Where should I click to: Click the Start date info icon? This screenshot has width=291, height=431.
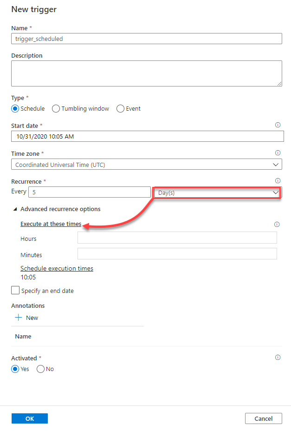278,125
